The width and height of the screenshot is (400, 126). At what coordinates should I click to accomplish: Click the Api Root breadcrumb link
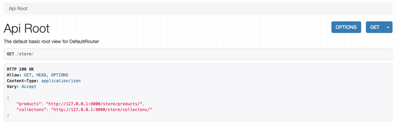pyautogui.click(x=18, y=8)
